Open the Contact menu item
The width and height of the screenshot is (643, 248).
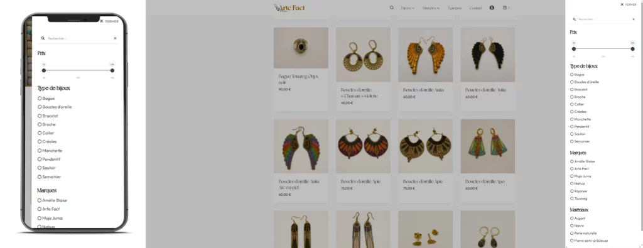tap(475, 8)
